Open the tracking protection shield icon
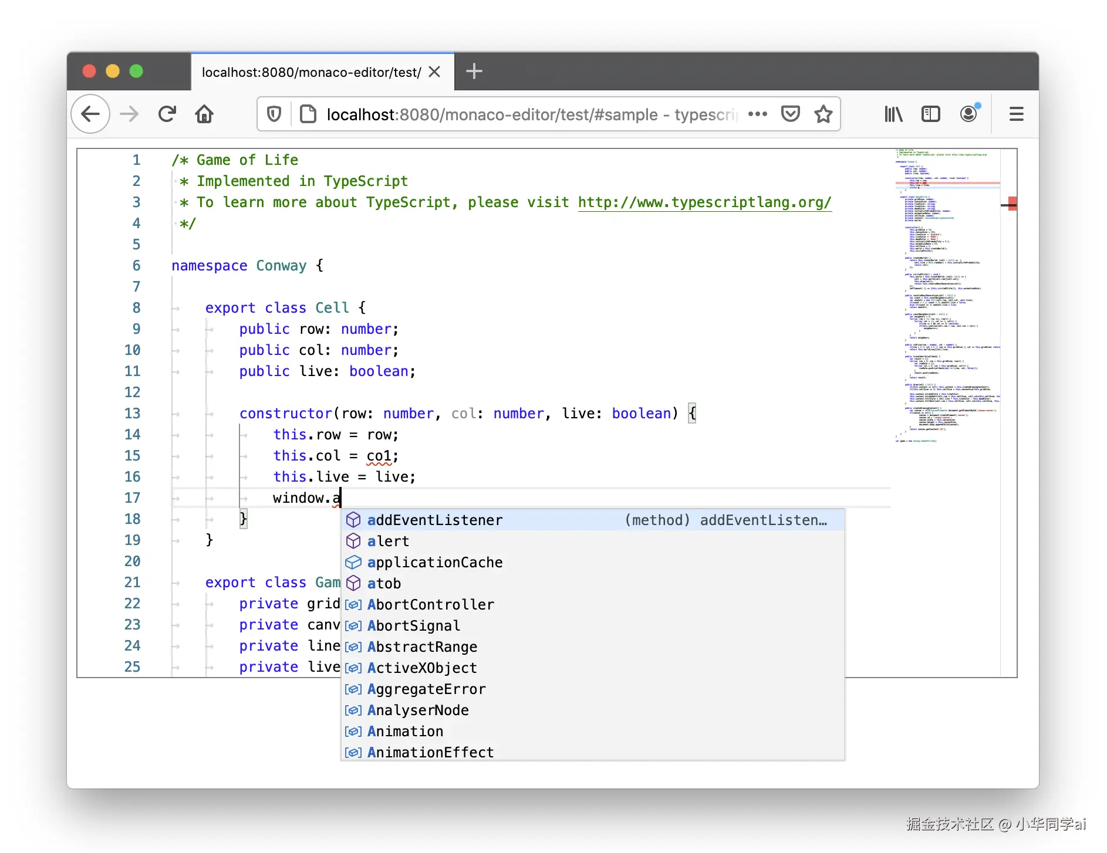Image resolution: width=1107 pixels, height=853 pixels. [274, 114]
